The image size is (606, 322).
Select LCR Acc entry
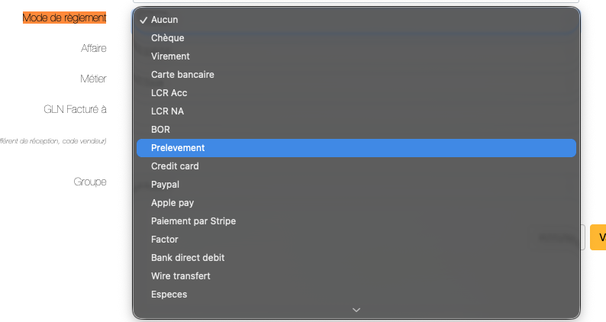[169, 93]
